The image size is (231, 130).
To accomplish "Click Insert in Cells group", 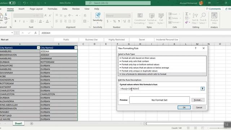I will click(x=174, y=14).
